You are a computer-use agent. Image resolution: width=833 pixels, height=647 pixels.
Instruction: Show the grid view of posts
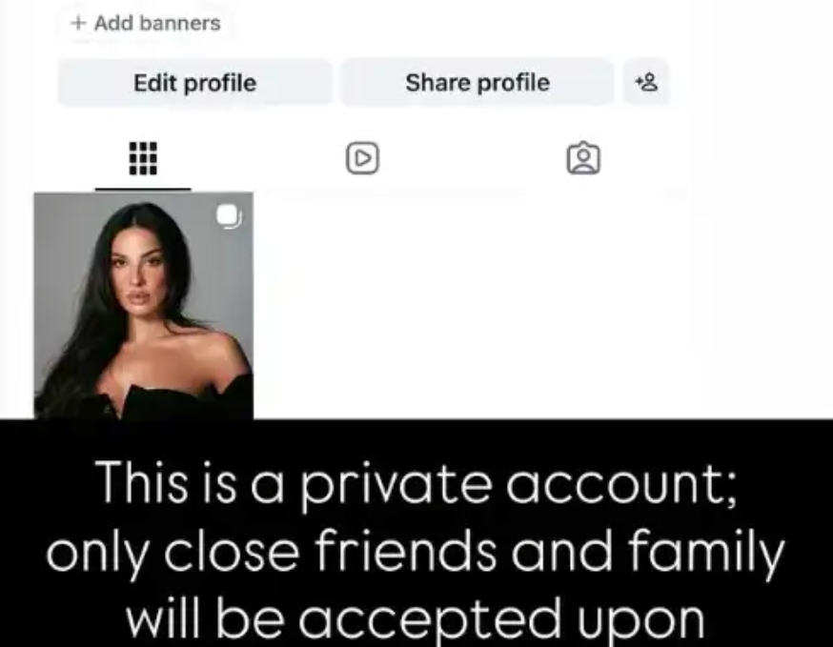point(143,158)
